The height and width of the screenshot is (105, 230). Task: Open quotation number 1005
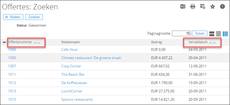click(x=12, y=58)
